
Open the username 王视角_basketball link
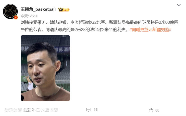point(38,9)
